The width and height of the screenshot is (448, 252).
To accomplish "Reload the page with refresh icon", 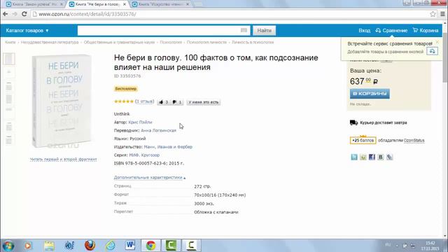I will click(24, 14).
